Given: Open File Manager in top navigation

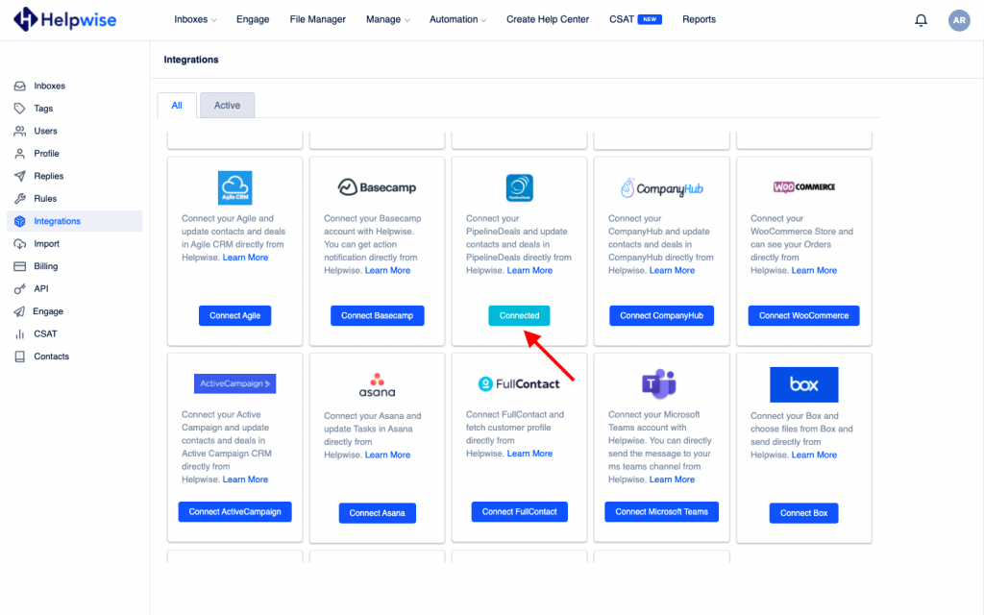Looking at the screenshot, I should 317,19.
